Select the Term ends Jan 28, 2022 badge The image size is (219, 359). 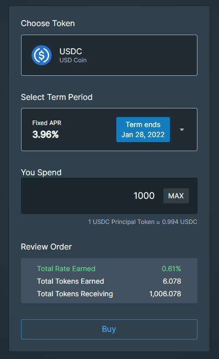pos(143,130)
